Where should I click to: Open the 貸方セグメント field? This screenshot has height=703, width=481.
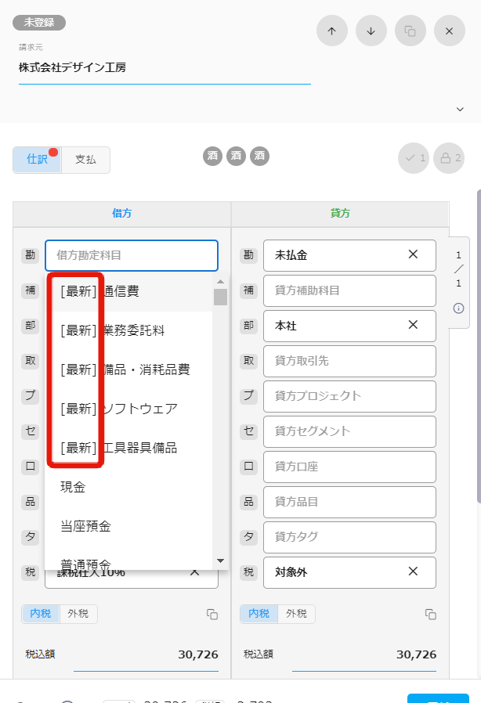coord(349,431)
